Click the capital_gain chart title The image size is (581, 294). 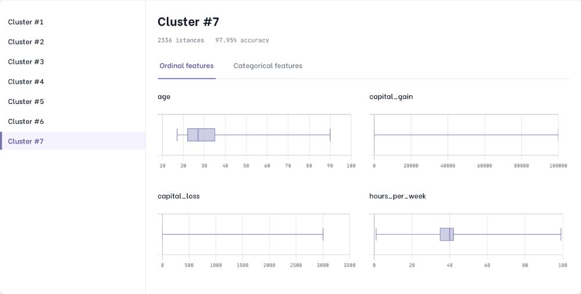pos(391,96)
